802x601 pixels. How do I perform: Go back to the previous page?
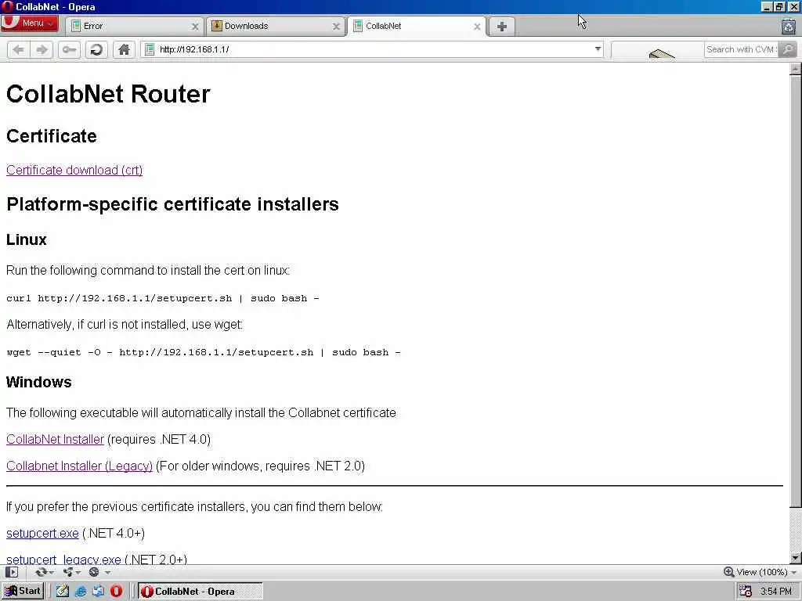click(x=19, y=49)
